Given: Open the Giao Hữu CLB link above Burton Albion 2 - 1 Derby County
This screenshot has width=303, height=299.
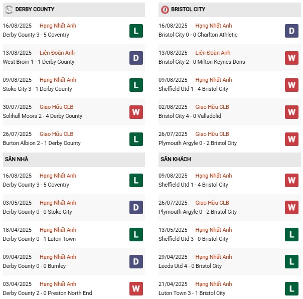Looking at the screenshot, I should point(57,134).
